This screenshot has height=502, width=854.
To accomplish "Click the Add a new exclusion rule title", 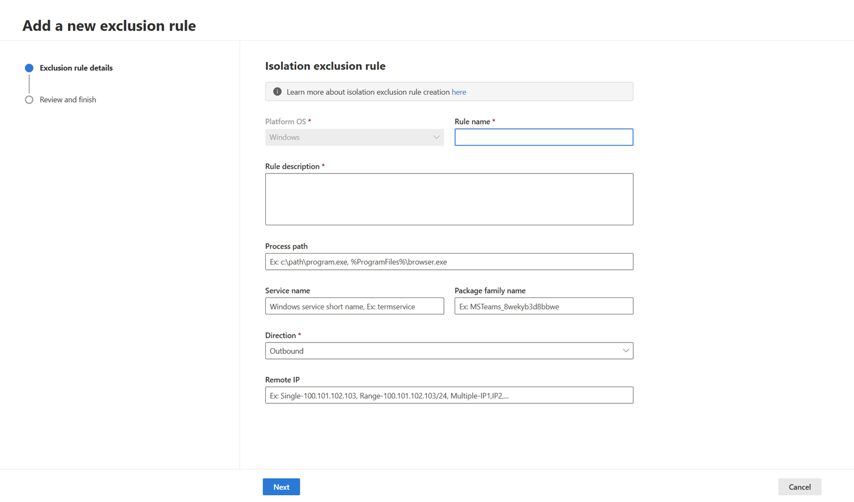I will pos(109,26).
